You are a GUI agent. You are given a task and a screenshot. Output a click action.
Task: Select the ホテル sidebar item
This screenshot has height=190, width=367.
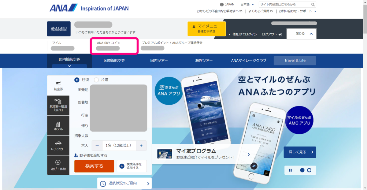pyautogui.click(x=58, y=125)
